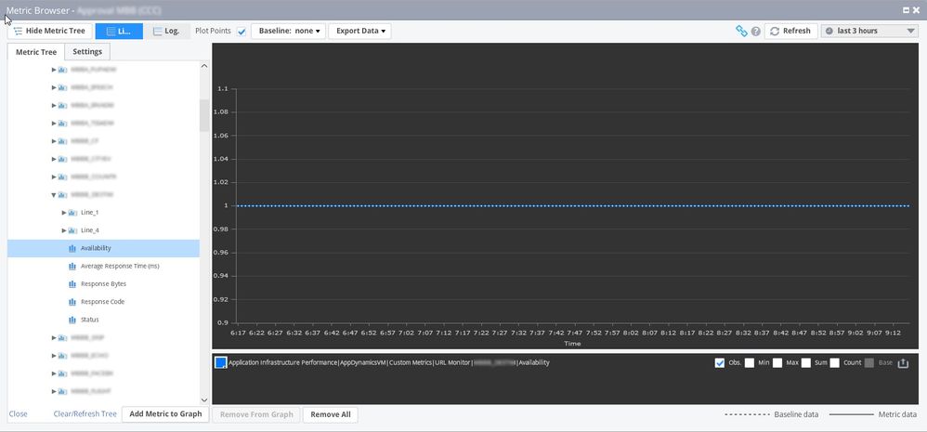This screenshot has width=927, height=432.
Task: Click the Remove All button
Action: coord(331,414)
